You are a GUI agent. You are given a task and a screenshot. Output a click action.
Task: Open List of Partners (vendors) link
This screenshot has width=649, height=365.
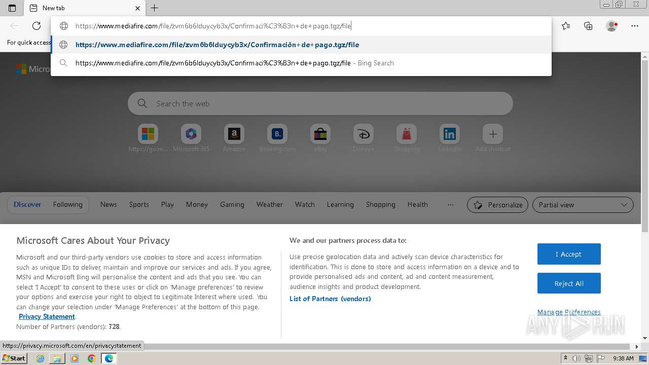coord(330,299)
